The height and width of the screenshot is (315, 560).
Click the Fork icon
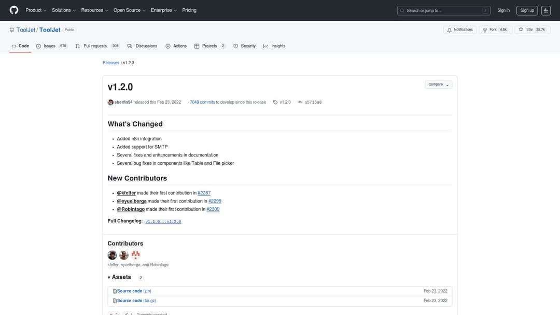(x=485, y=30)
